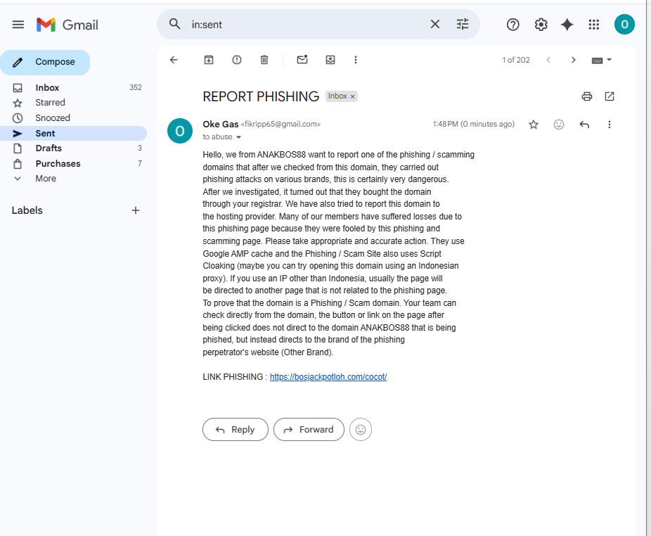Open the Gemini sparkle icon
The height and width of the screenshot is (536, 651).
click(567, 25)
